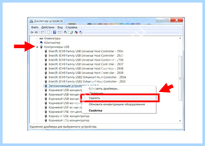The image size is (205, 146).
Task: Select the Контроллеры USB category label
Action: pyautogui.click(x=57, y=47)
